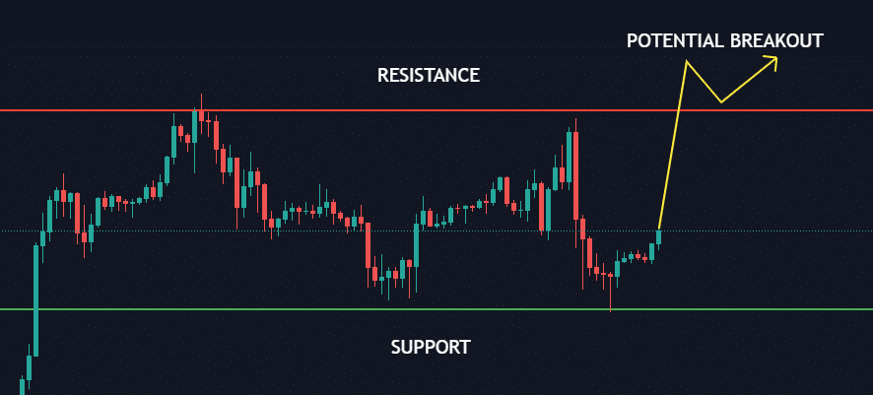Click the tall green breakout candle at far left
873x395 pixels.
pos(36,300)
